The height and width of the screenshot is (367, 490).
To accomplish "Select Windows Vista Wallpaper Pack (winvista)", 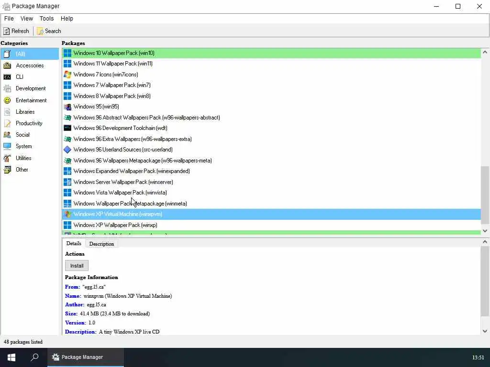I will tap(271, 193).
